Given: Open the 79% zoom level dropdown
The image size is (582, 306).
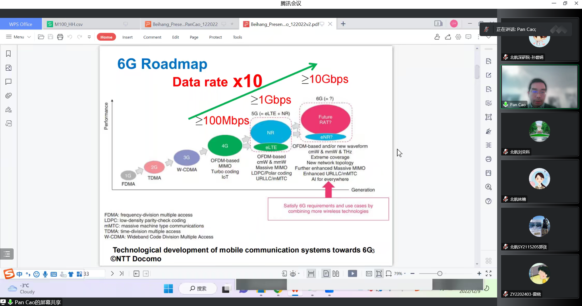Looking at the screenshot, I should 400,274.
